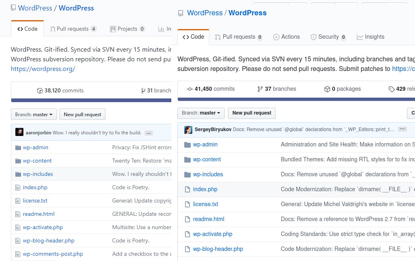Screen dimensions: 415x261
Task: Click New pull request in left page
Action: click(82, 115)
